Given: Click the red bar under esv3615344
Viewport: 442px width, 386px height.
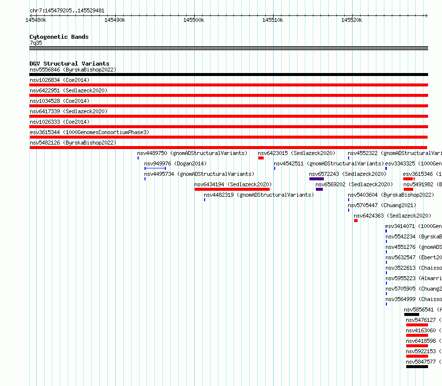Looking at the screenshot, I should (228, 137).
